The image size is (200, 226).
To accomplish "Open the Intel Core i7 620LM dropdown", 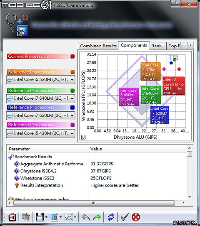I will (40, 115).
